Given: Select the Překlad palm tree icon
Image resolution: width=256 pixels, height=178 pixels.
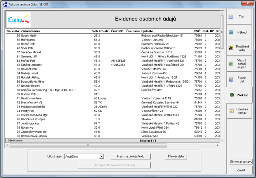Looking at the screenshot, I should pyautogui.click(x=232, y=95).
